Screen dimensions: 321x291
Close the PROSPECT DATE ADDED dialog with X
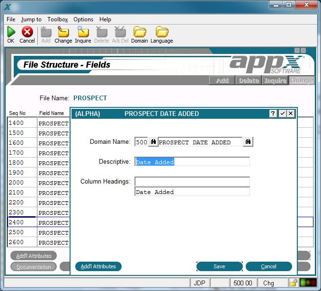click(x=291, y=114)
